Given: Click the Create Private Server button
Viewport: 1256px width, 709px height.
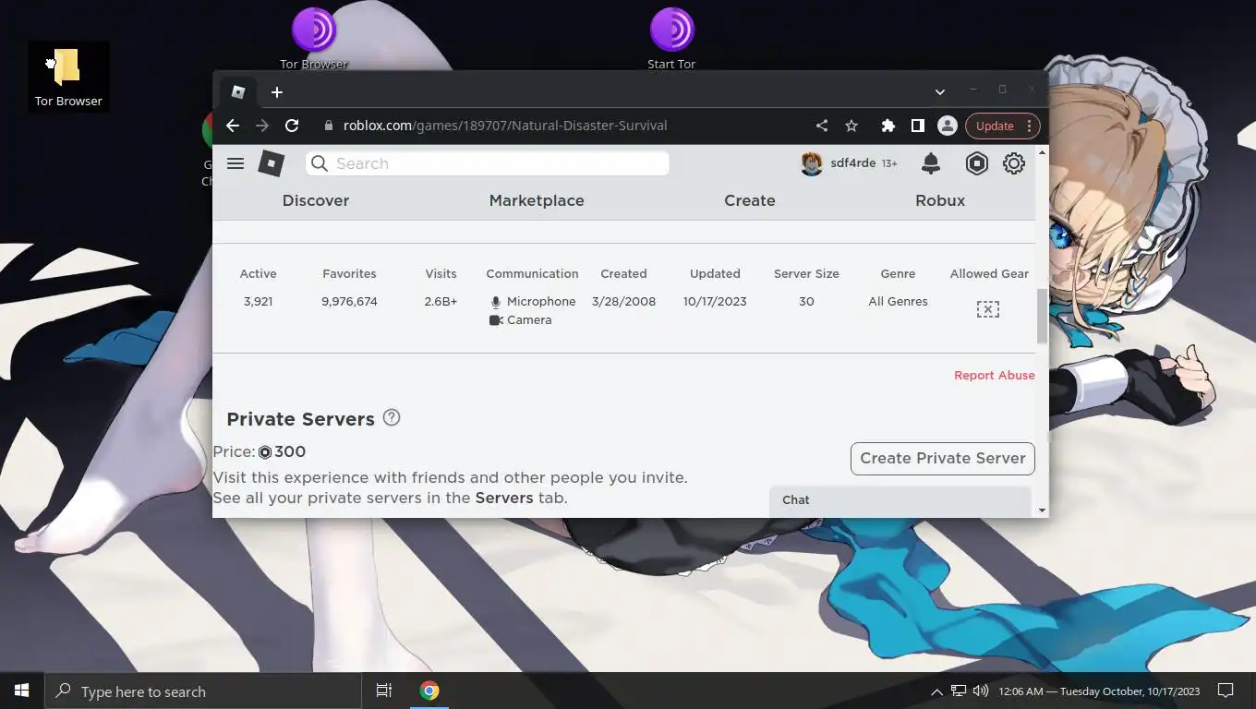Looking at the screenshot, I should click(x=943, y=458).
